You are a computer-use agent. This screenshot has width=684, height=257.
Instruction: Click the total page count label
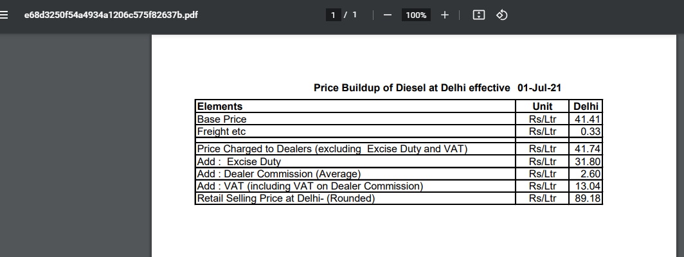[355, 15]
